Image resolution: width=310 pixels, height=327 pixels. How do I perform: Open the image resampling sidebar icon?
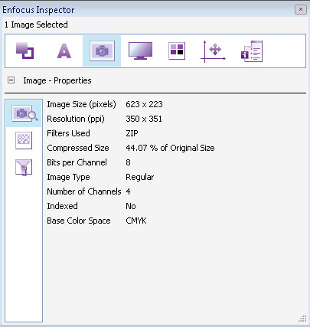click(24, 140)
